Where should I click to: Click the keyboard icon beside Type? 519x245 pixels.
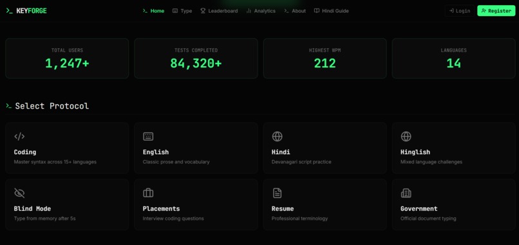(175, 10)
